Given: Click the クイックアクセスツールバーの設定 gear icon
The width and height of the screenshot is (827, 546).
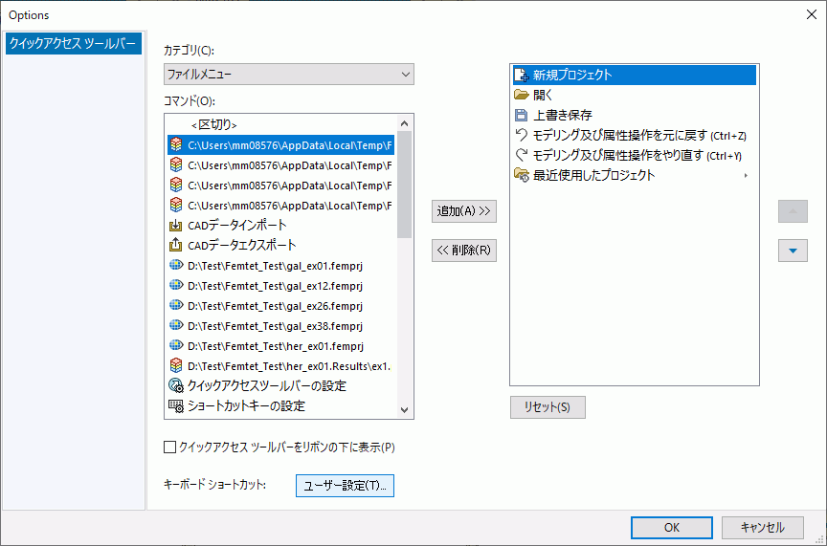Looking at the screenshot, I should 175,386.
